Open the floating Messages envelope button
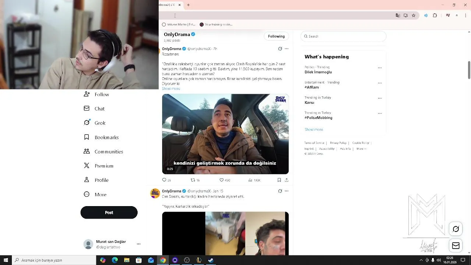Screen dimensions: 471x265 point(456,246)
